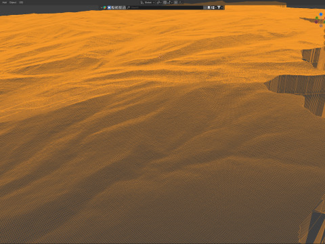Click the magnifier search icon
The width and height of the screenshot is (325, 244).
click(x=129, y=7)
